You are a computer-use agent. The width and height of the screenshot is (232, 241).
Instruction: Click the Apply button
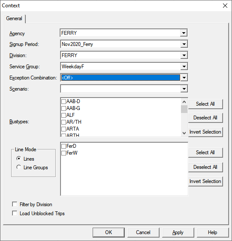(178, 232)
